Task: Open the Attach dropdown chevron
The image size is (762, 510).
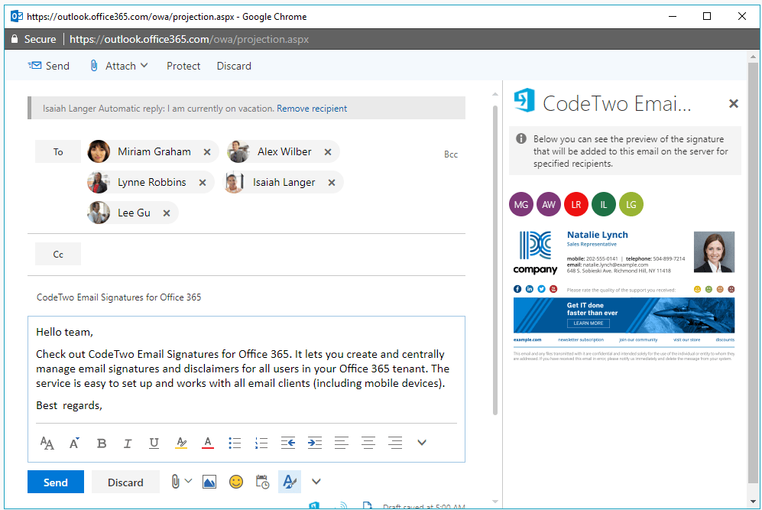Action: 144,65
